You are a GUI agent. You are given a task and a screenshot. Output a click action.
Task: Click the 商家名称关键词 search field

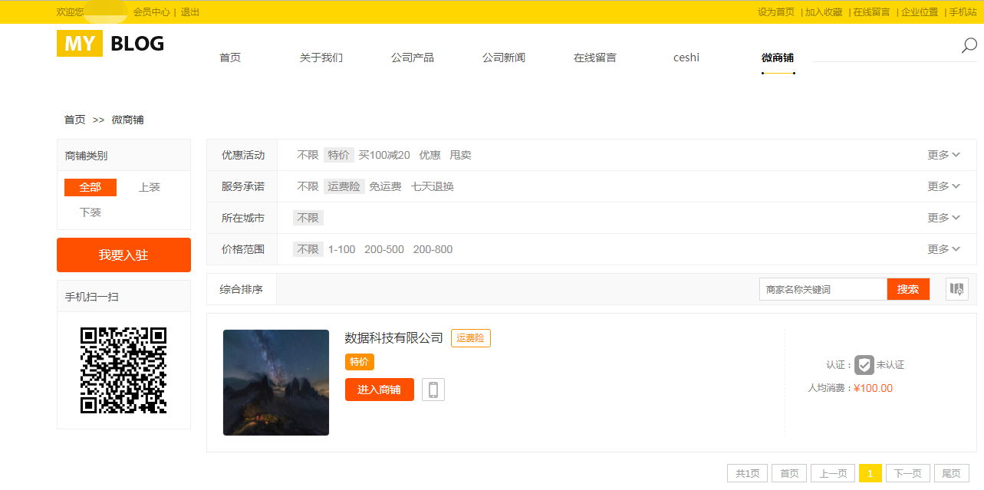click(x=823, y=289)
